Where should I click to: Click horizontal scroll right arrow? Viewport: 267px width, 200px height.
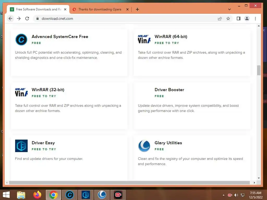(254, 183)
